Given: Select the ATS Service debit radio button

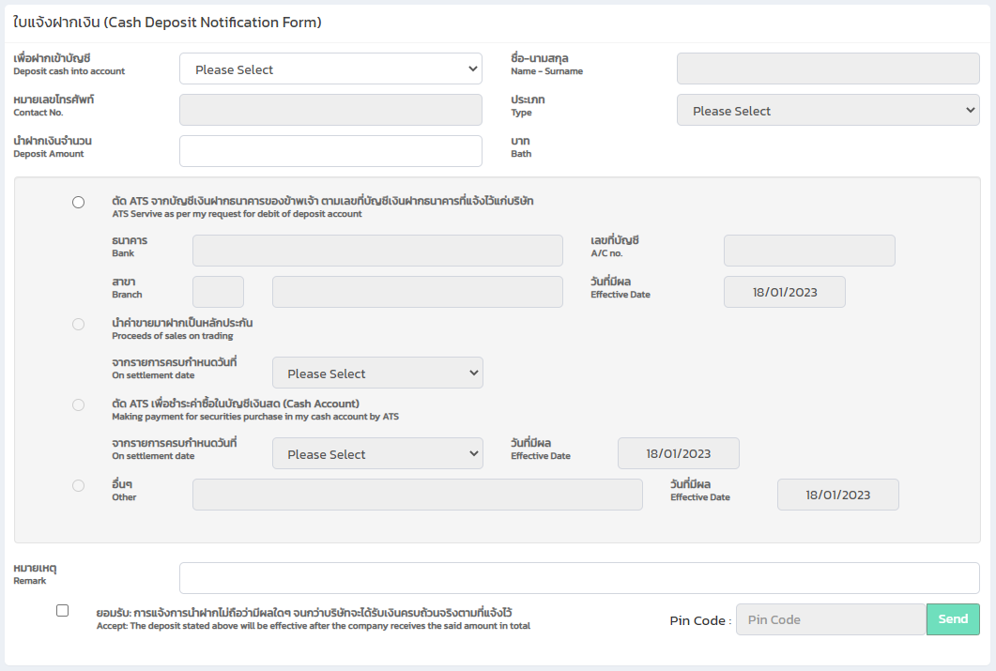Looking at the screenshot, I should pyautogui.click(x=78, y=202).
